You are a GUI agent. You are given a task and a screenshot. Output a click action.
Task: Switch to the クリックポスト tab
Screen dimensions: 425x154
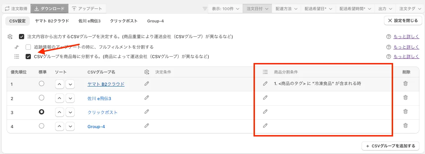point(123,21)
